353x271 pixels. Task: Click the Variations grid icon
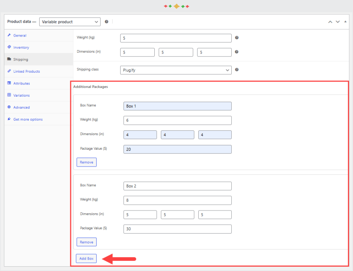click(x=9, y=95)
